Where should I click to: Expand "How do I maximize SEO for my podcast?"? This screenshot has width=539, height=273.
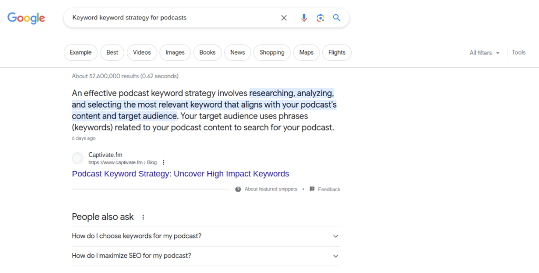(206, 256)
